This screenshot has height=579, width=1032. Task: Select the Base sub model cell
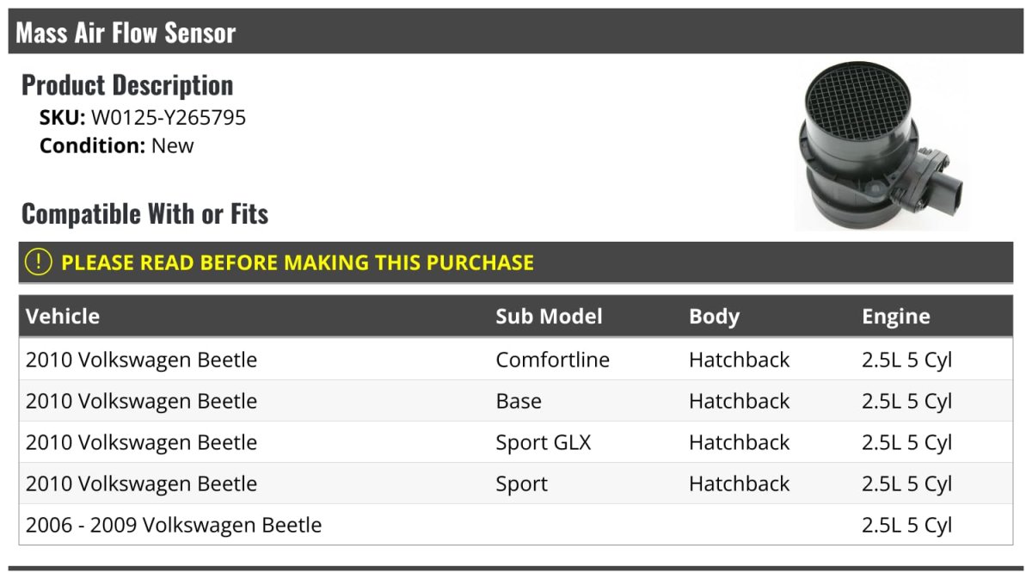click(519, 401)
